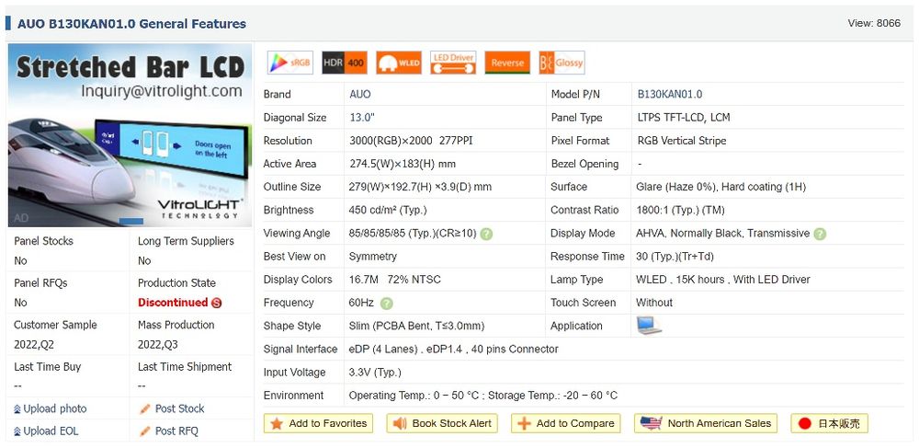The height and width of the screenshot is (448, 919).
Task: Click the Last Time Shipment label
Action: (185, 366)
